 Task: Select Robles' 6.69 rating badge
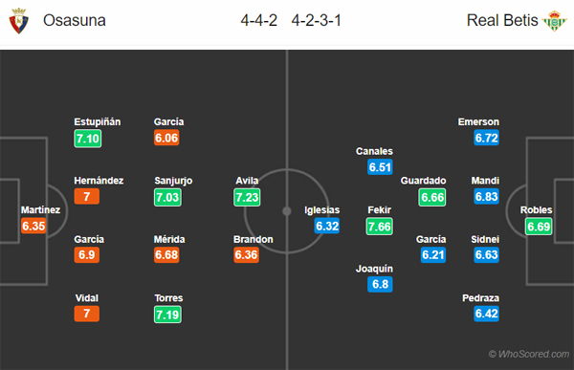click(539, 227)
